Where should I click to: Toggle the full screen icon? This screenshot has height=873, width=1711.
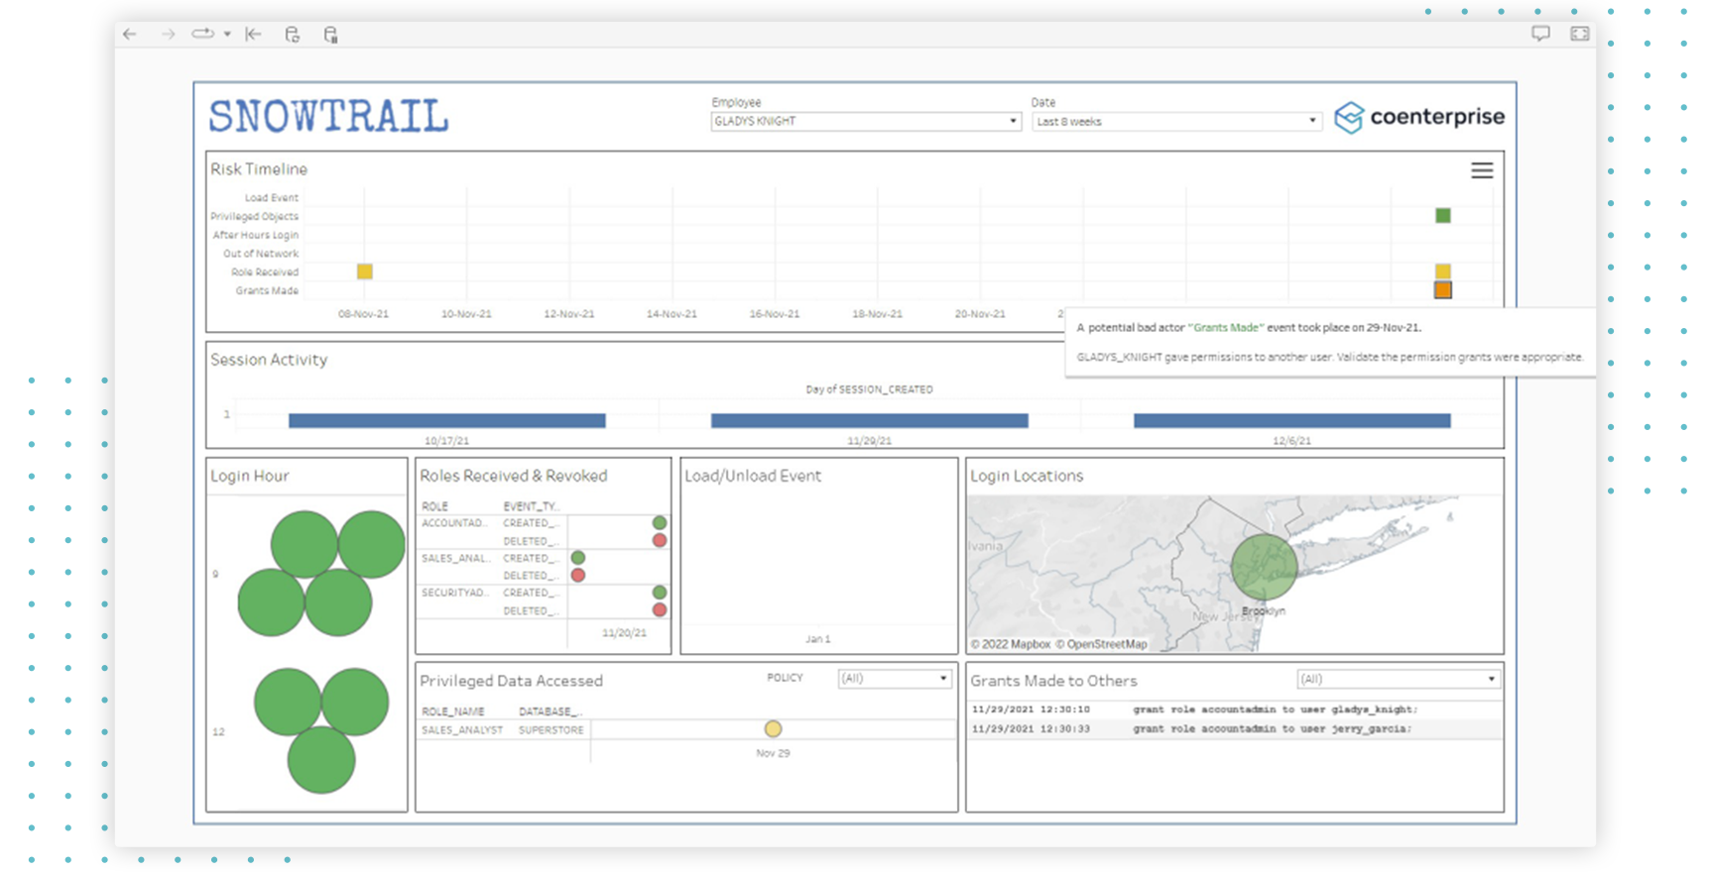pos(1580,34)
